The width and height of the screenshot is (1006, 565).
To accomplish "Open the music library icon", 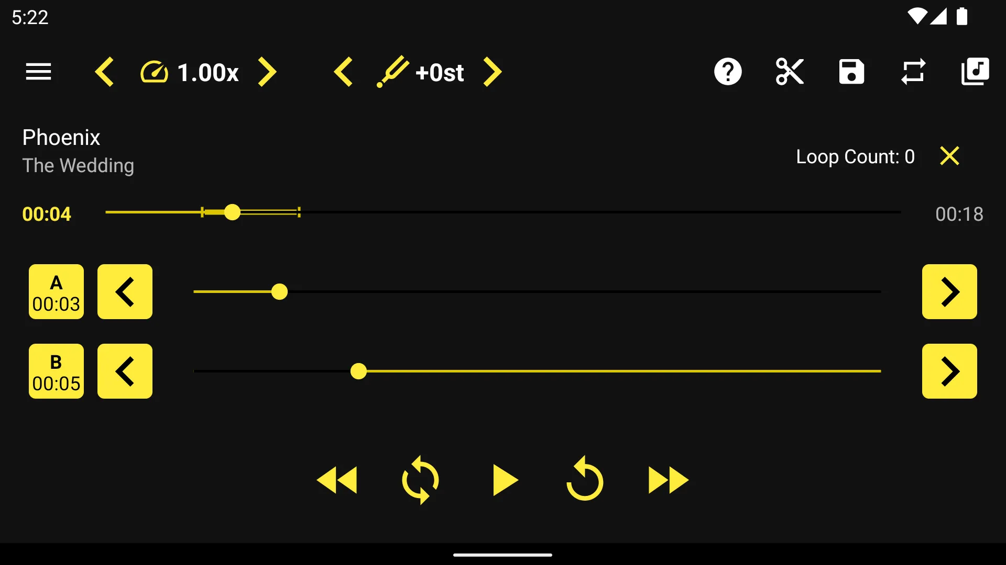I will click(x=975, y=72).
